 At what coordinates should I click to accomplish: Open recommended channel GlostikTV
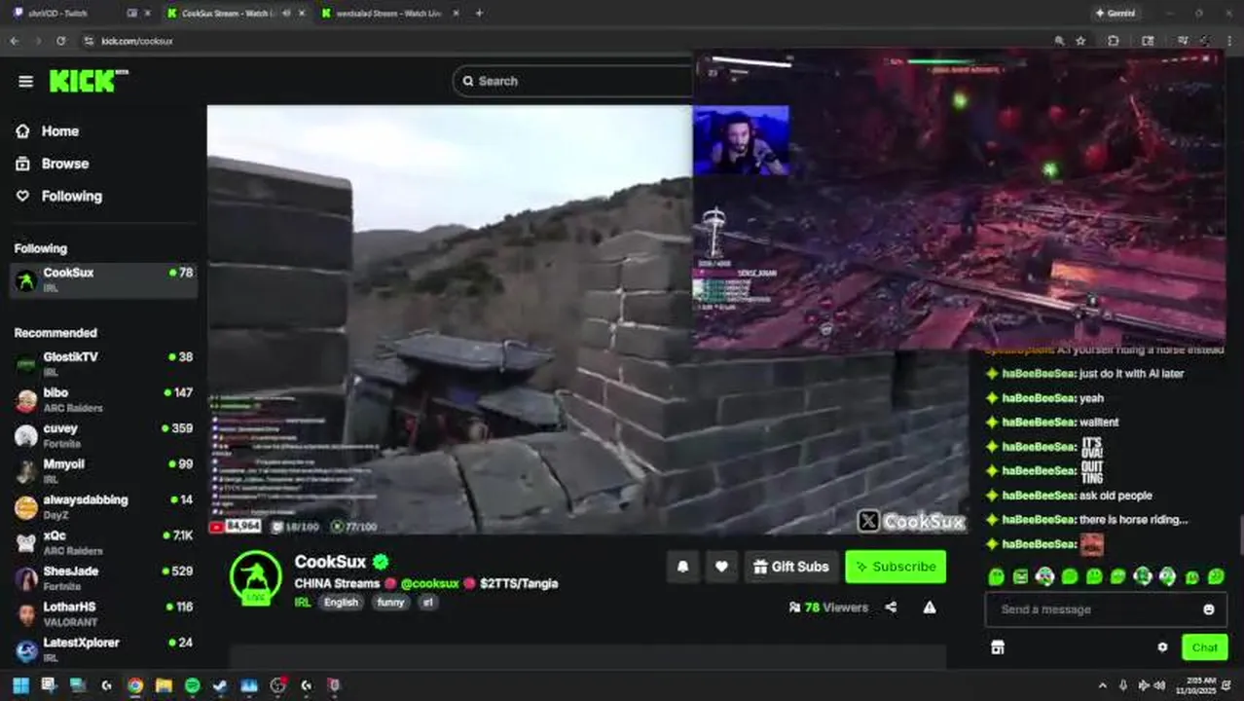point(104,364)
